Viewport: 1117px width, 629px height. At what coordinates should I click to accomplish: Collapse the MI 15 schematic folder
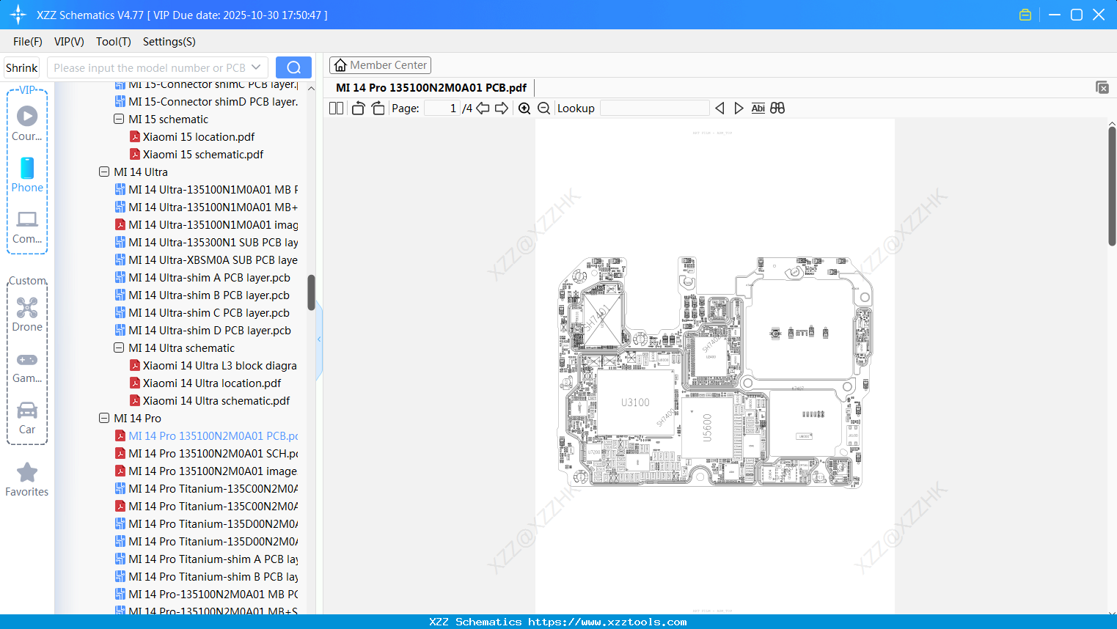pyautogui.click(x=119, y=119)
